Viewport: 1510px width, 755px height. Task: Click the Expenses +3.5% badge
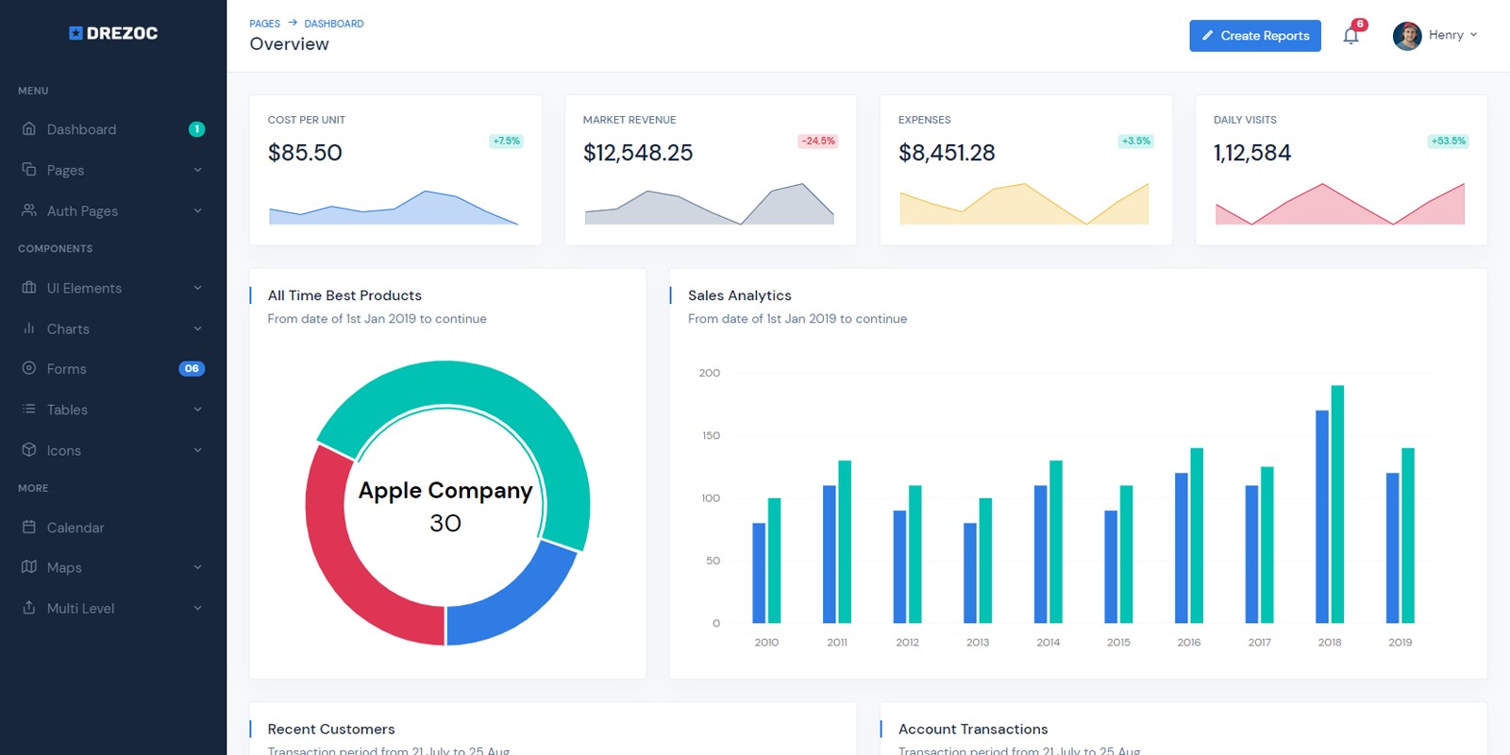pos(1136,141)
